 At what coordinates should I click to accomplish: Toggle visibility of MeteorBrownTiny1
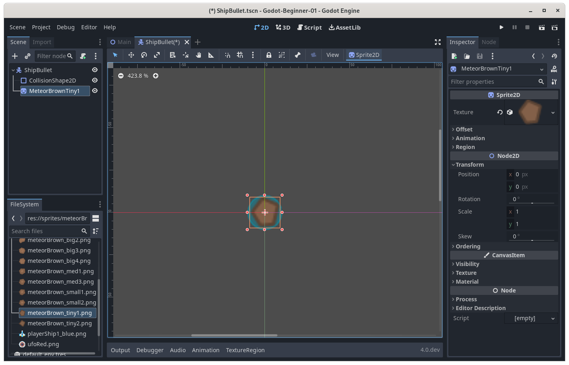pyautogui.click(x=95, y=91)
